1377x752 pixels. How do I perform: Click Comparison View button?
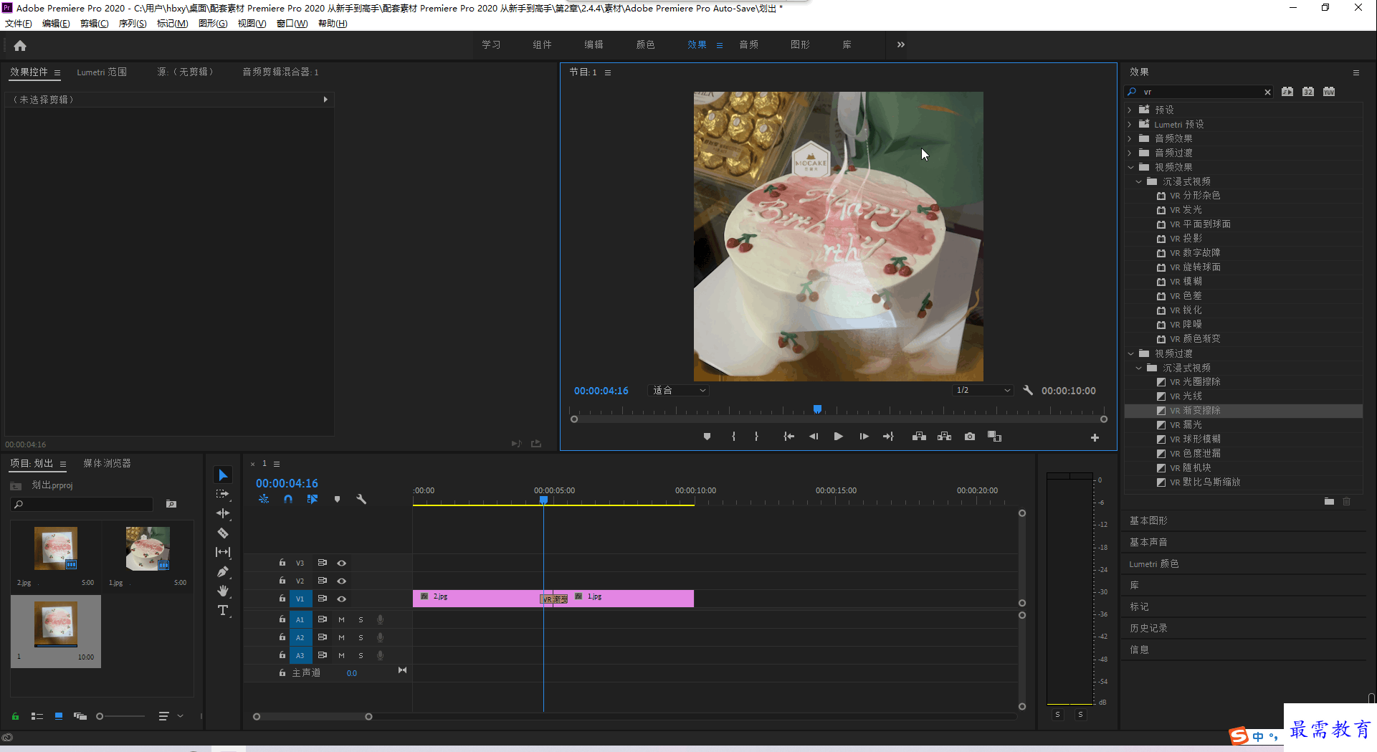[994, 437]
